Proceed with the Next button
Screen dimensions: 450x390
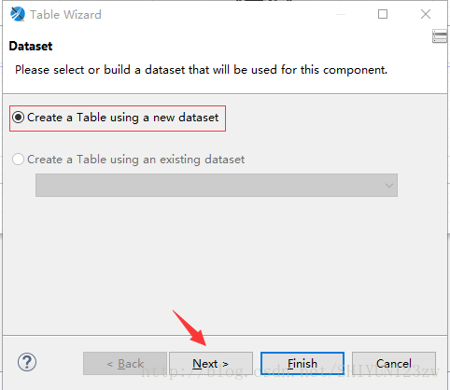click(x=211, y=364)
